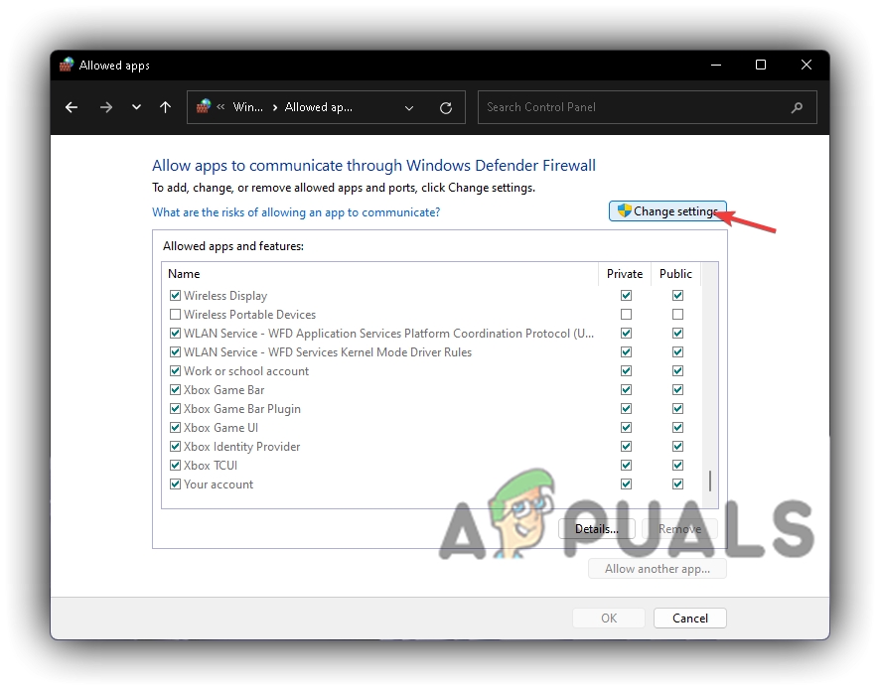880x690 pixels.
Task: Go up one folder level arrow
Action: (x=165, y=107)
